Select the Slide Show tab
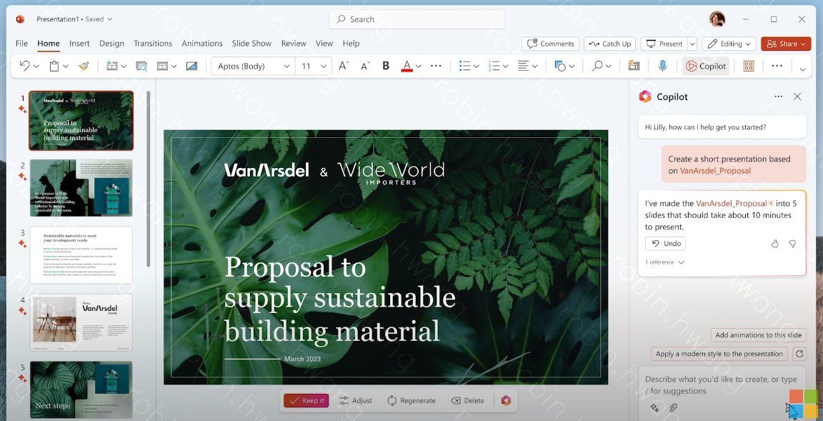This screenshot has width=823, height=421. [252, 43]
